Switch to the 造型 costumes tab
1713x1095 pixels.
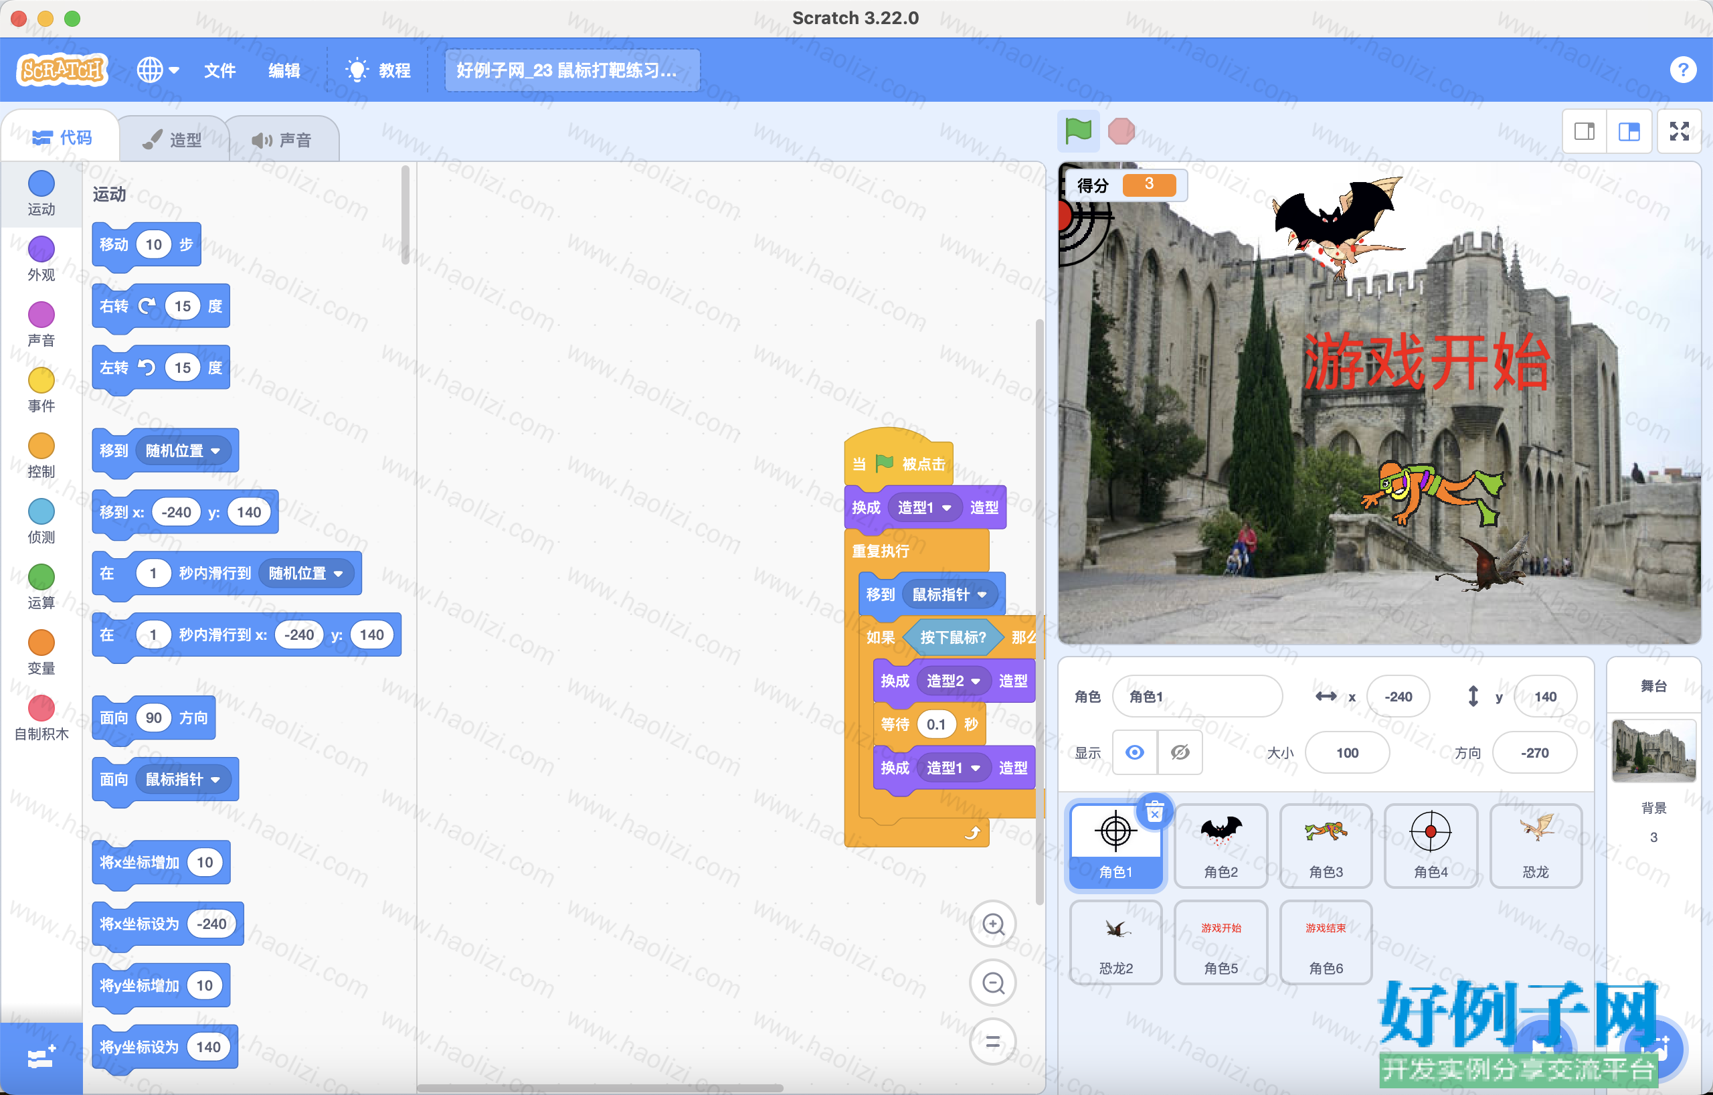(173, 139)
